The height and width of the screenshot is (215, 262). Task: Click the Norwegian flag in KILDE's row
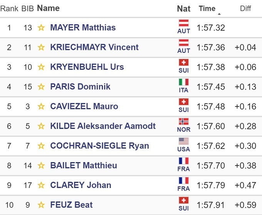(184, 122)
